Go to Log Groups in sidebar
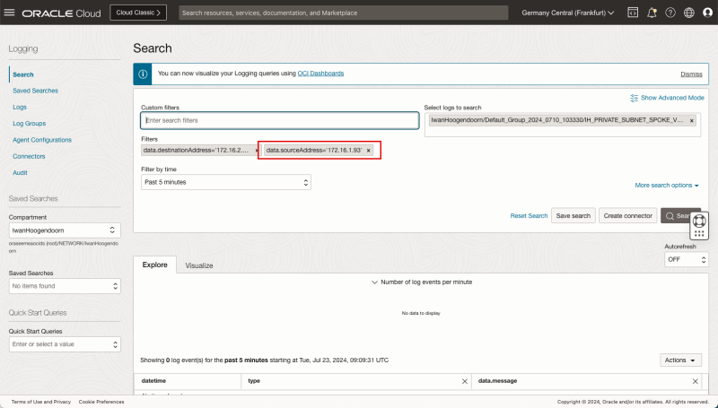718x408 pixels. [29, 124]
